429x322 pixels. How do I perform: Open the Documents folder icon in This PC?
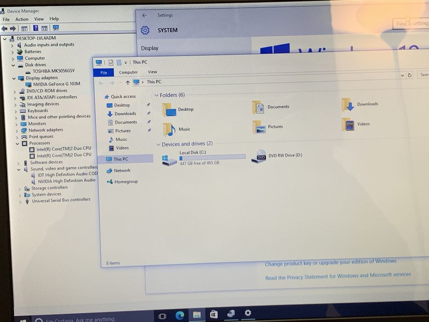click(x=258, y=107)
